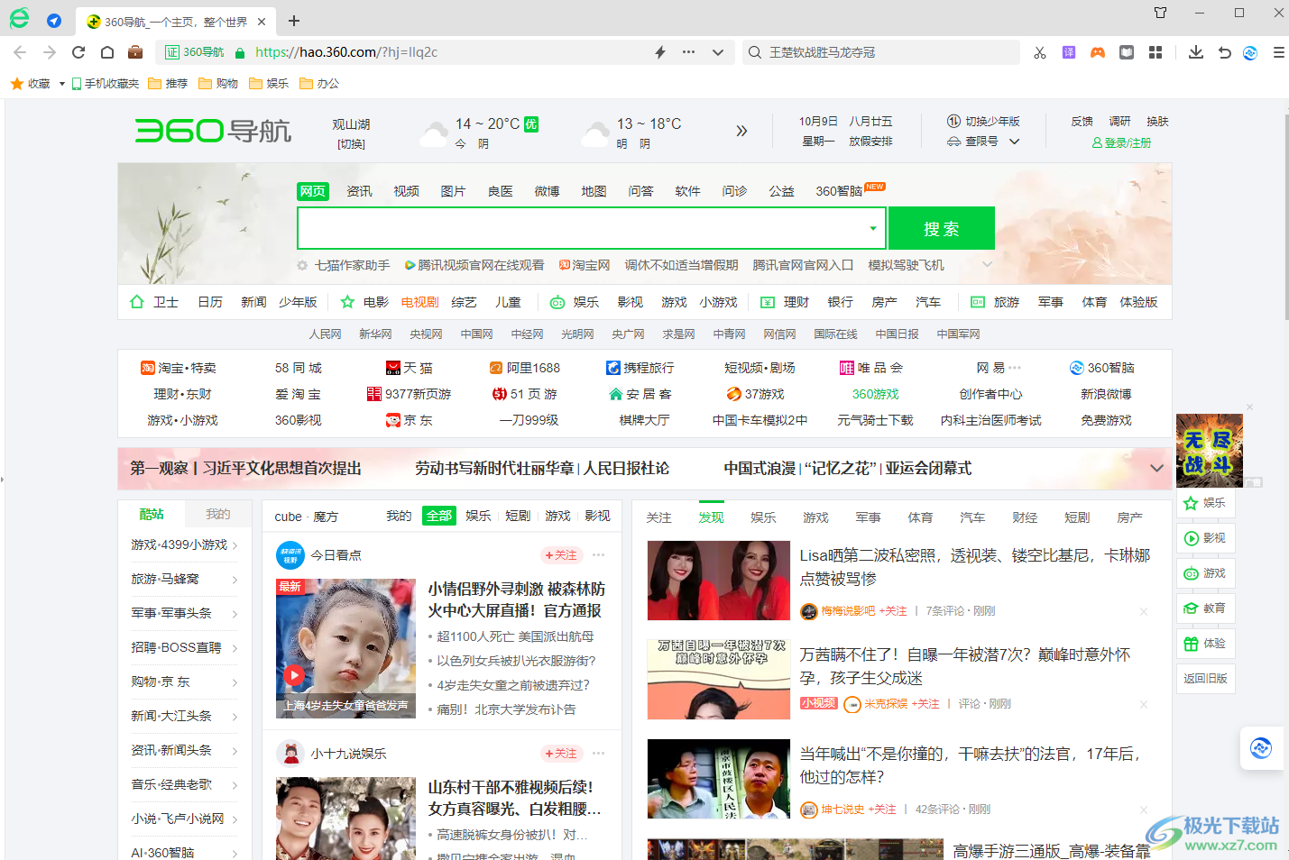Open 第一观察 headline about 习近平文化思想

[x=245, y=468]
